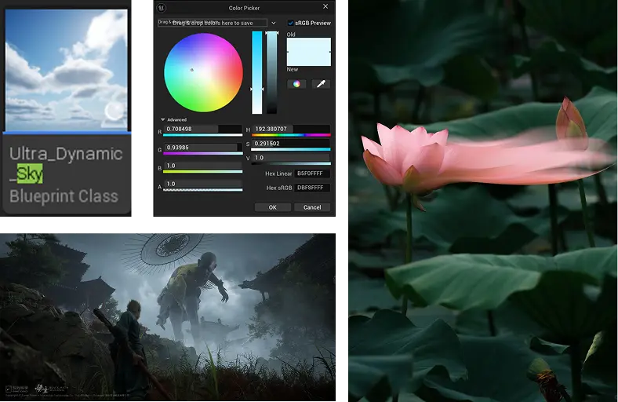Toggle the sRGB Preview checkbox
The width and height of the screenshot is (618, 402).
click(x=290, y=23)
